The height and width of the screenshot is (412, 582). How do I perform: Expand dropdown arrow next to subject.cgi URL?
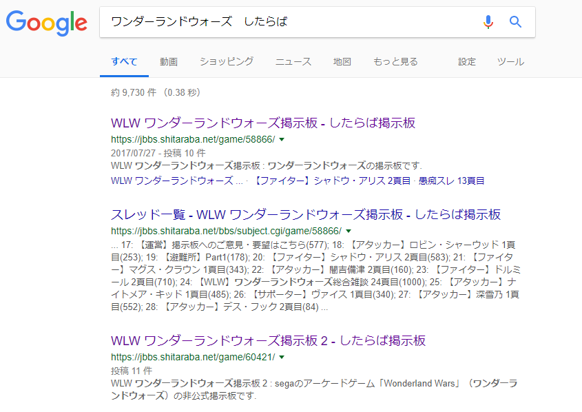click(x=349, y=231)
